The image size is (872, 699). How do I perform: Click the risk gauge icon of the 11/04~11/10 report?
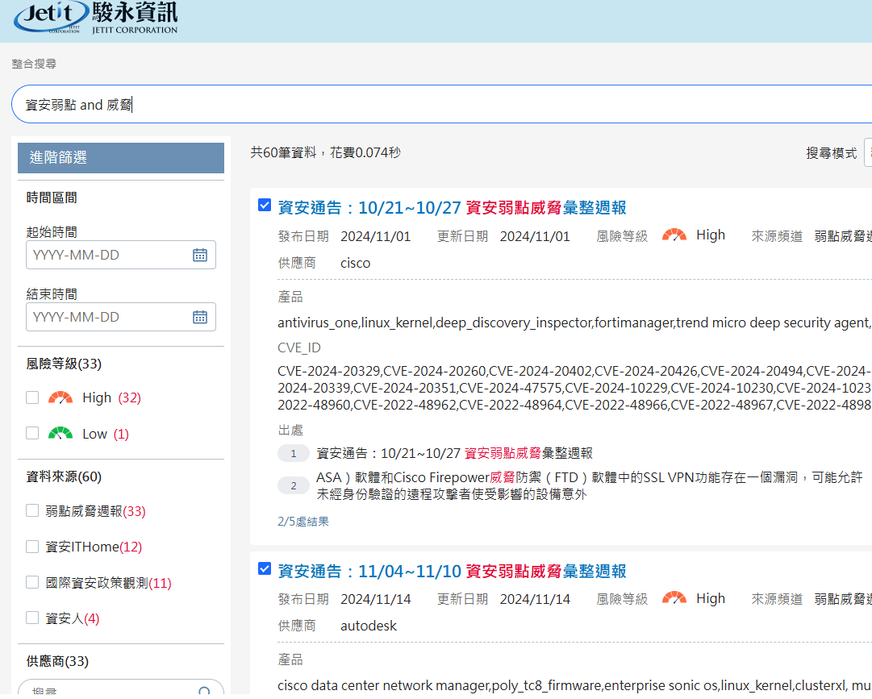tap(674, 598)
